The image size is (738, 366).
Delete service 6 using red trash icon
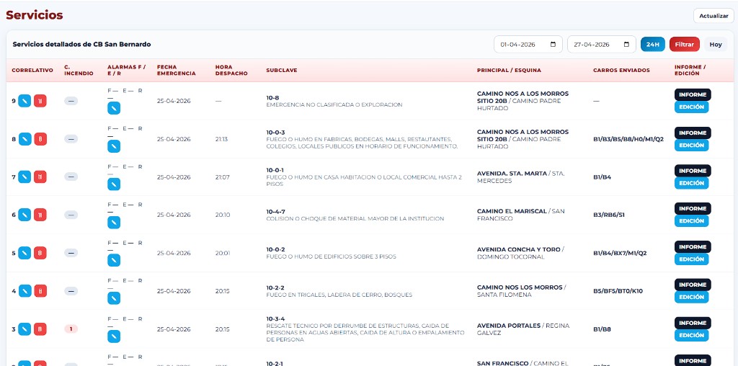pos(40,215)
